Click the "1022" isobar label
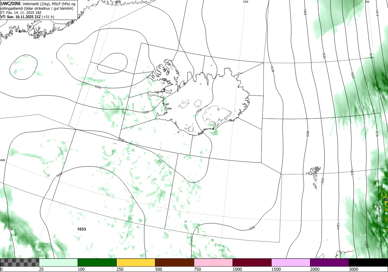 (352, 172)
